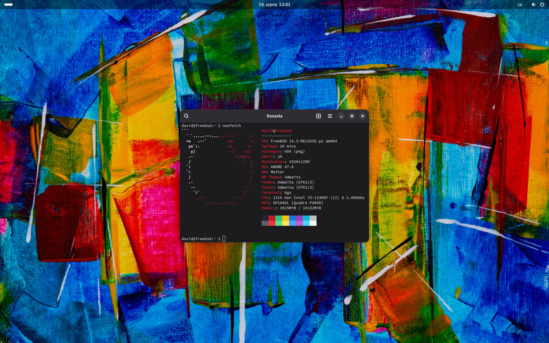Click the 'Packages: 684 (pkg)' line
Viewport: 549px width, 343px height.
click(x=283, y=151)
